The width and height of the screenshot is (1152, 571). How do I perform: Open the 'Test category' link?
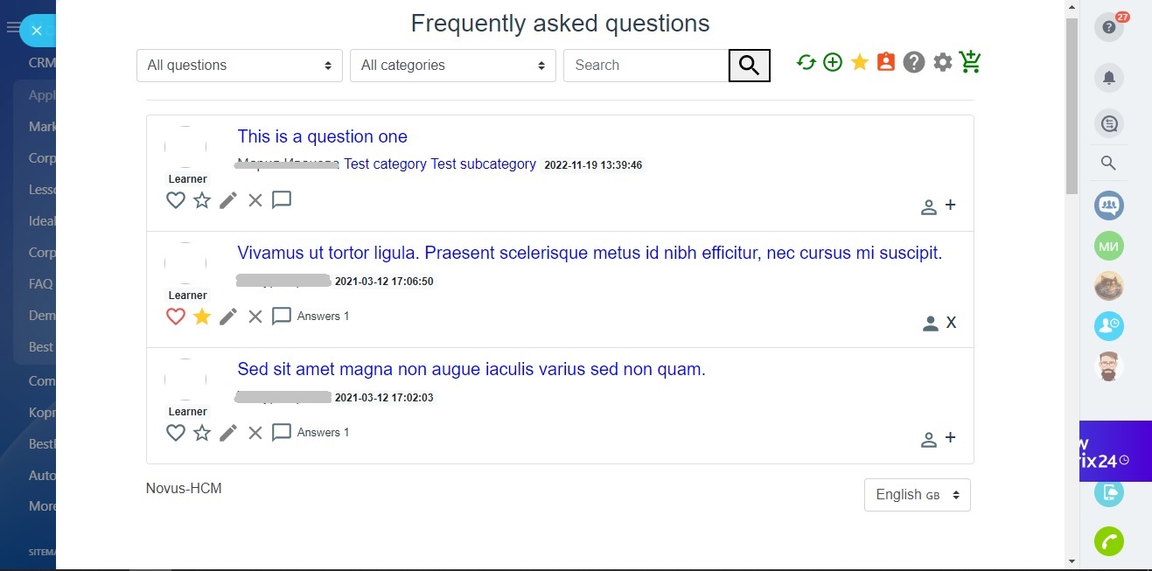[385, 164]
